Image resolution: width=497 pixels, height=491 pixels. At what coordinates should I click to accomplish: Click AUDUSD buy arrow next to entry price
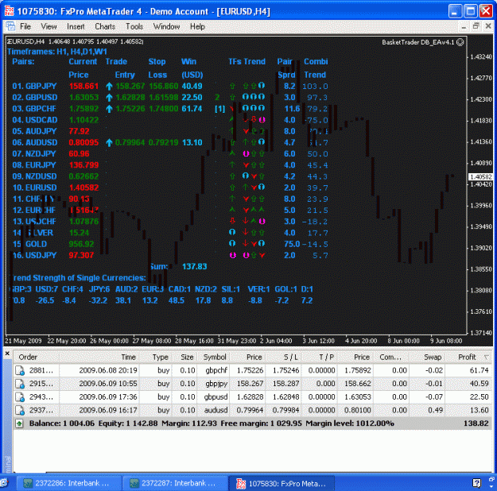(x=109, y=142)
